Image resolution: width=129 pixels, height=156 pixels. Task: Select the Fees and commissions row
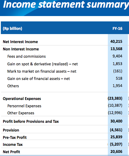tap(64, 56)
